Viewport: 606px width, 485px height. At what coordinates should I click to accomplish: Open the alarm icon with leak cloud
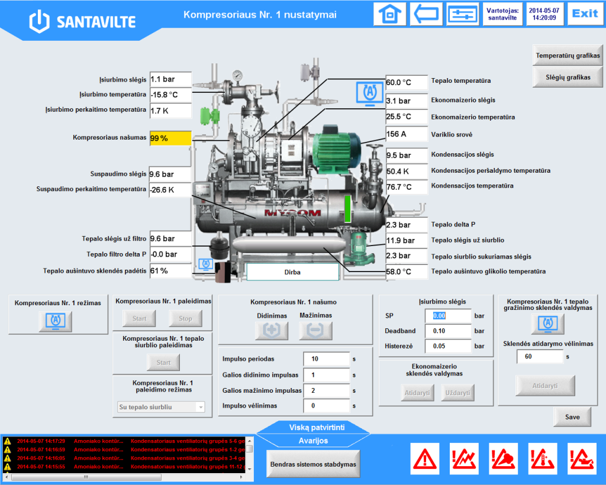(x=503, y=459)
